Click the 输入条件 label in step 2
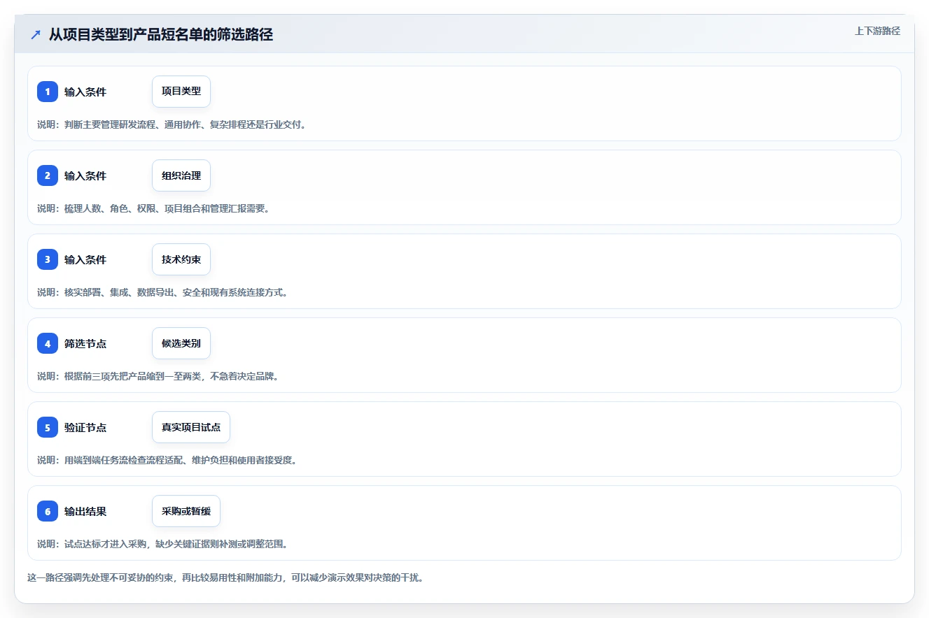929x618 pixels. pos(85,175)
